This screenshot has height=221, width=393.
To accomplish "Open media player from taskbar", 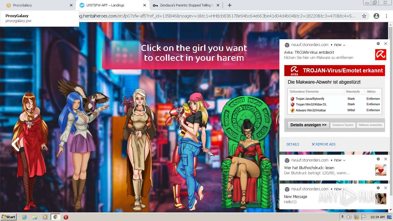I will (45, 217).
